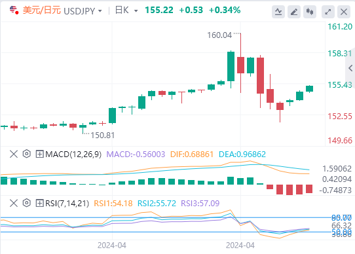Expand chart to fullscreen
Viewport: 355px width, 254px height.
328,12
